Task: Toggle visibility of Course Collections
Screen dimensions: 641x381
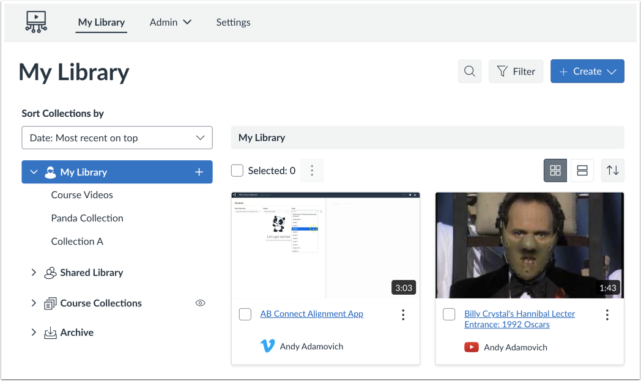Action: click(x=200, y=303)
